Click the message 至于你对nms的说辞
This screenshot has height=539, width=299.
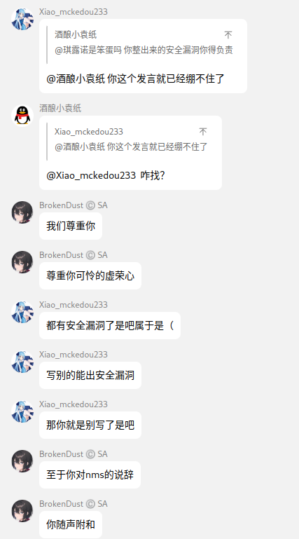tap(90, 475)
